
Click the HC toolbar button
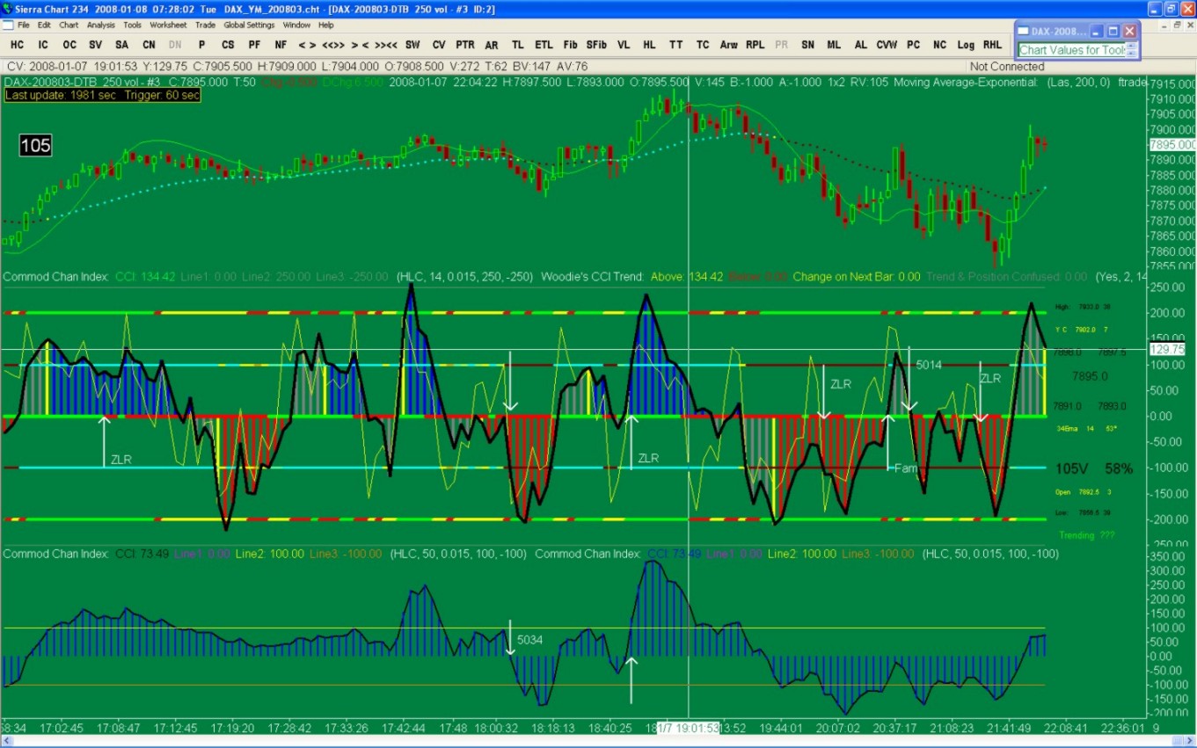(18, 45)
